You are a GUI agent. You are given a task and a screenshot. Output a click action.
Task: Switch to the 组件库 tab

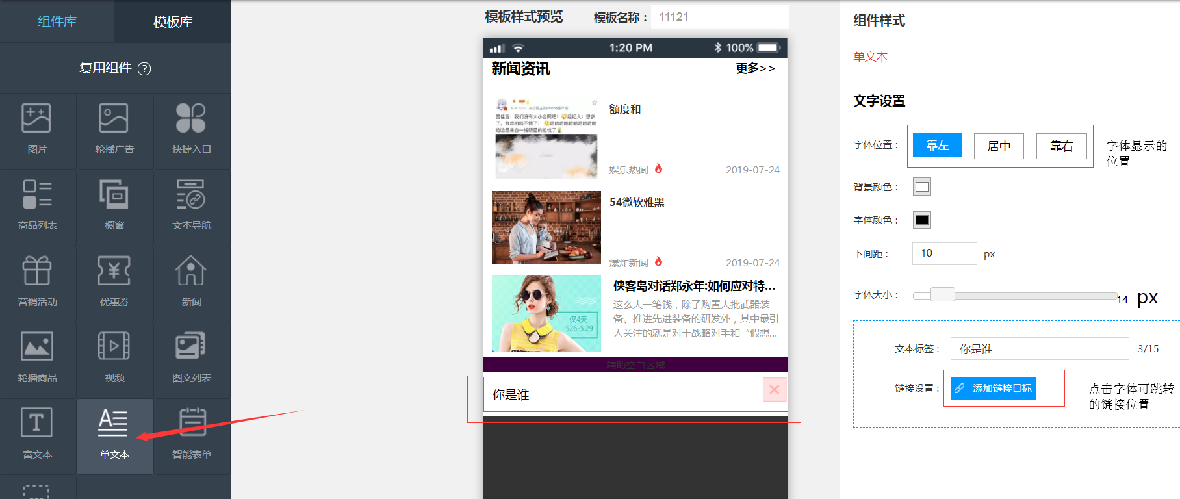click(x=57, y=21)
